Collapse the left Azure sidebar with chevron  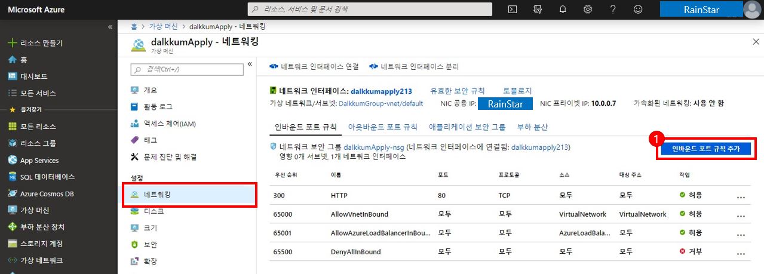click(x=110, y=27)
